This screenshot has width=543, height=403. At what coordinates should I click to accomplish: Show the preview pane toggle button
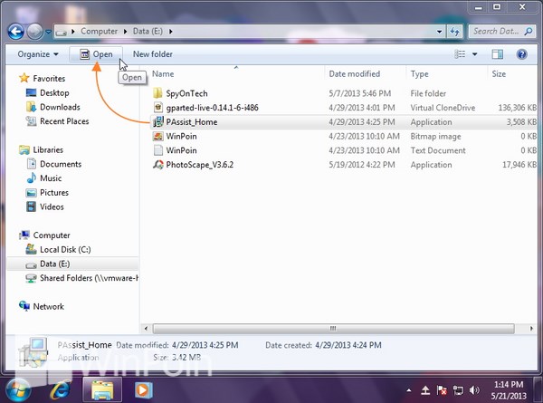click(x=497, y=54)
